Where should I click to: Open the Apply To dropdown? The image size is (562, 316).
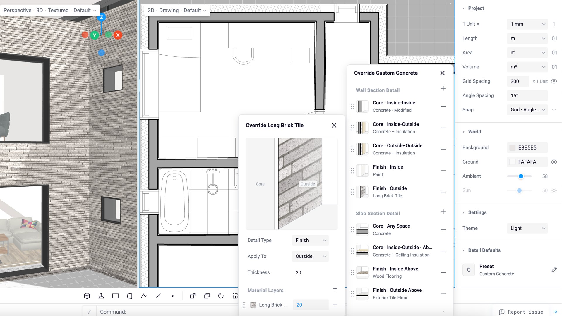[310, 256]
